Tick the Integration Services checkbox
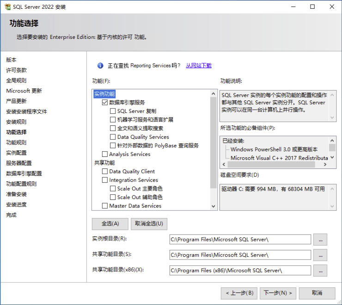Image resolution: width=342 pixels, height=305 pixels. pyautogui.click(x=105, y=180)
